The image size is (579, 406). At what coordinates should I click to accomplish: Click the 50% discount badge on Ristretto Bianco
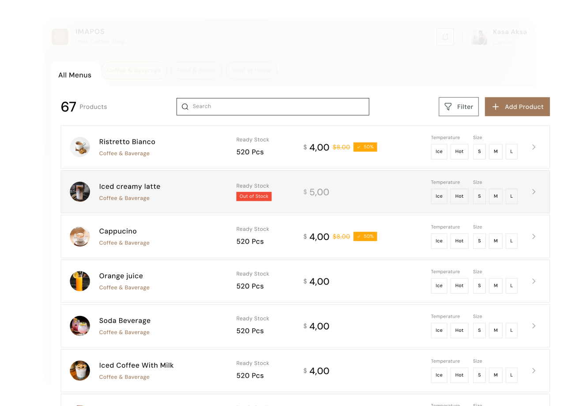[365, 147]
